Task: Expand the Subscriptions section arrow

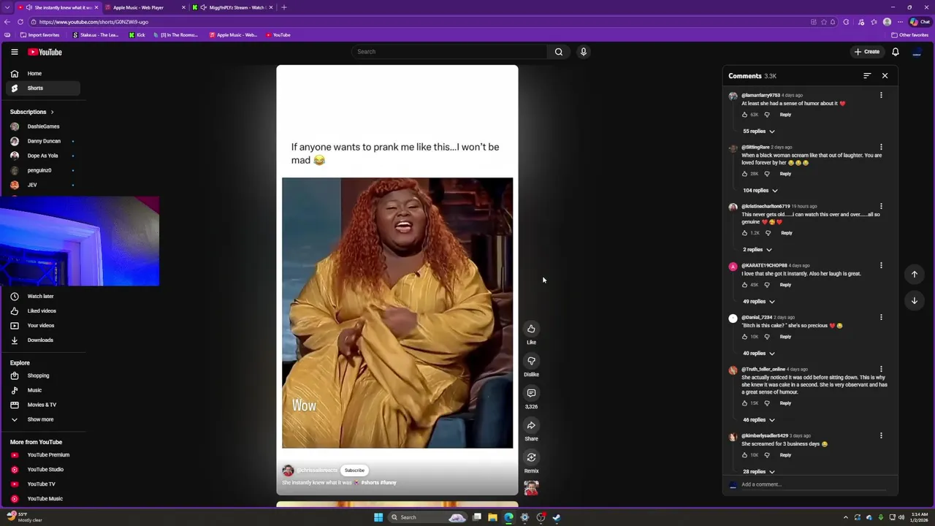Action: point(52,112)
